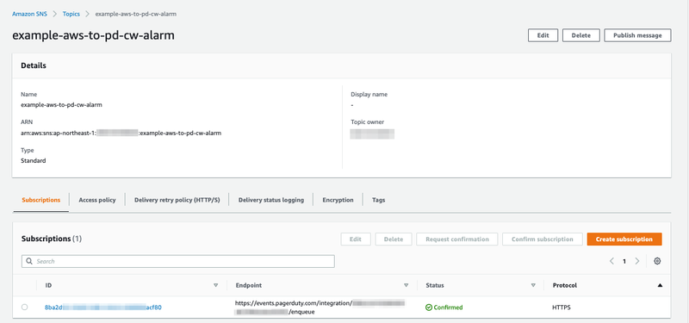Click the green Confirmed status check icon
Screen dimensions: 689x323
click(x=429, y=307)
